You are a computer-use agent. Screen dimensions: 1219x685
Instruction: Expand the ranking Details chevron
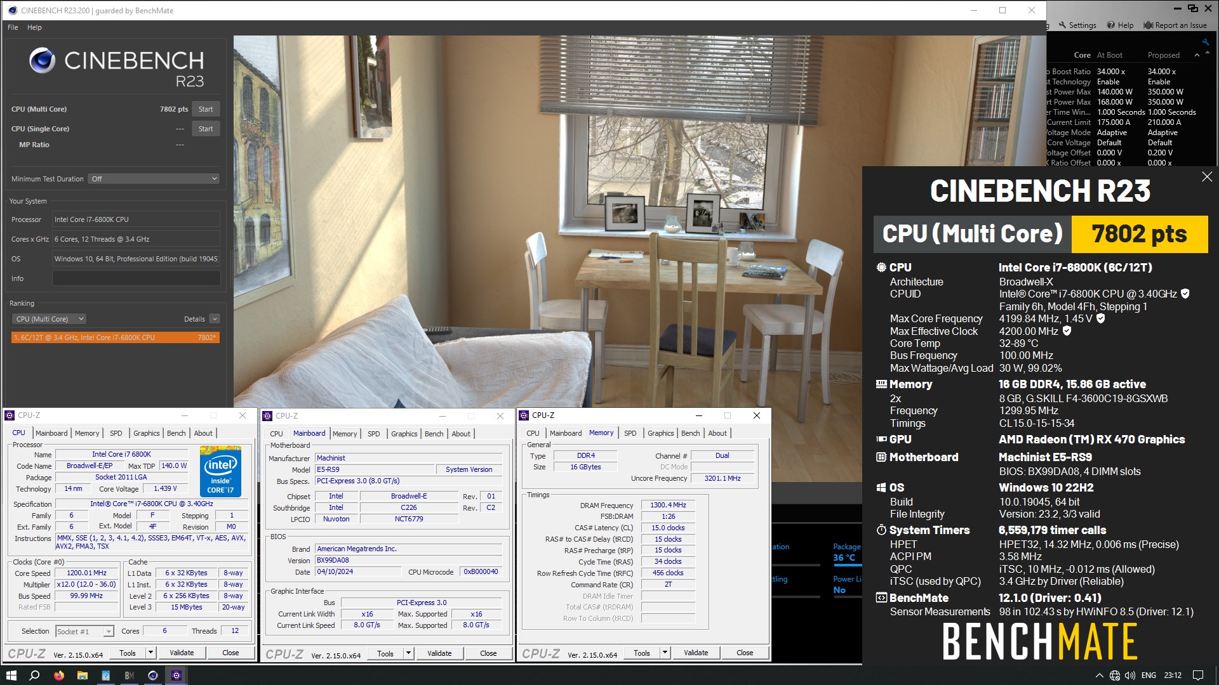tap(215, 319)
